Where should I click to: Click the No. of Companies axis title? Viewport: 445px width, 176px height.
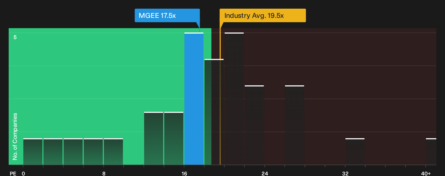tap(15, 136)
